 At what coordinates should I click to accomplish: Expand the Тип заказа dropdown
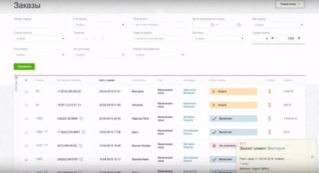(x=100, y=25)
